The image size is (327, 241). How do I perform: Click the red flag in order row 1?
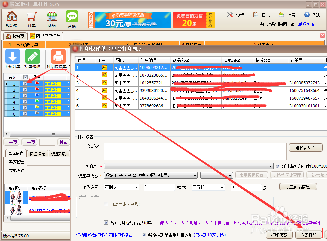coord(37,83)
